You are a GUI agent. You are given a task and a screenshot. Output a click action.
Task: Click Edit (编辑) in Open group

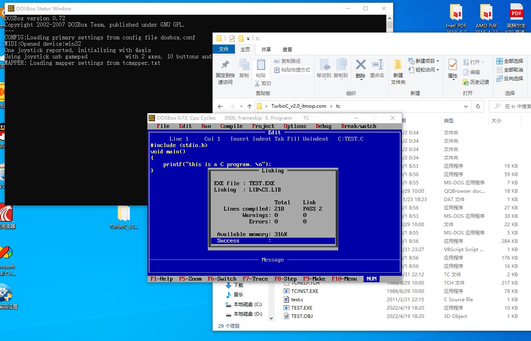[x=471, y=72]
